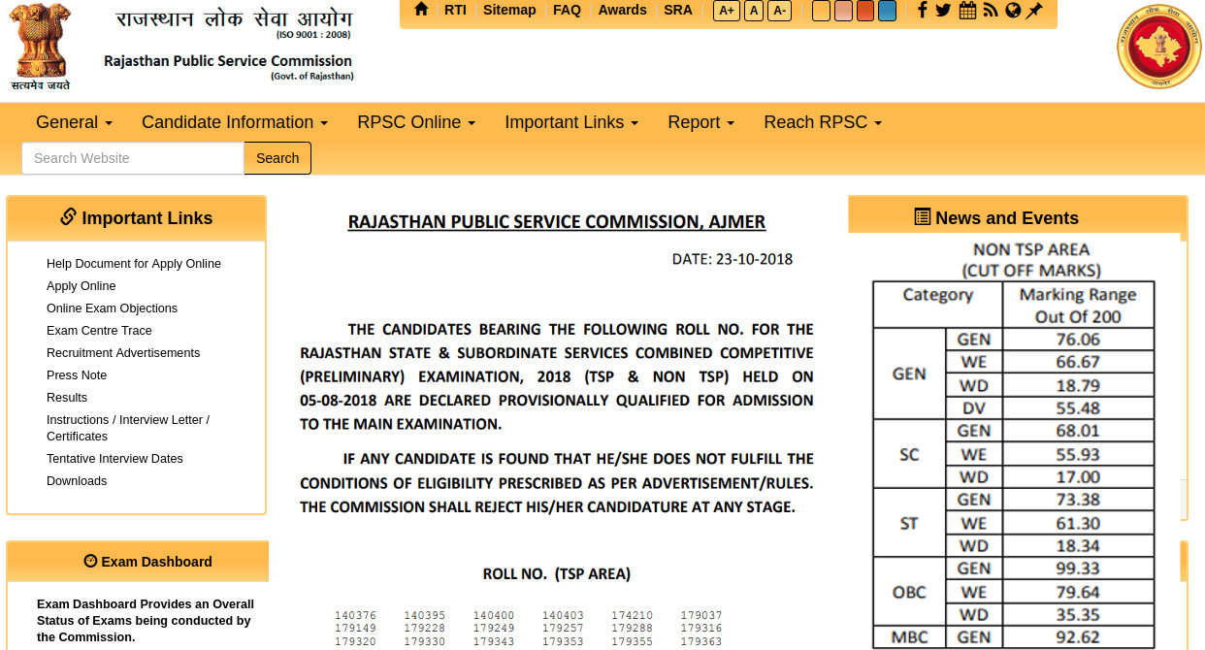Open the Candidate Information dropdown
Image resolution: width=1205 pixels, height=650 pixels.
tap(235, 122)
